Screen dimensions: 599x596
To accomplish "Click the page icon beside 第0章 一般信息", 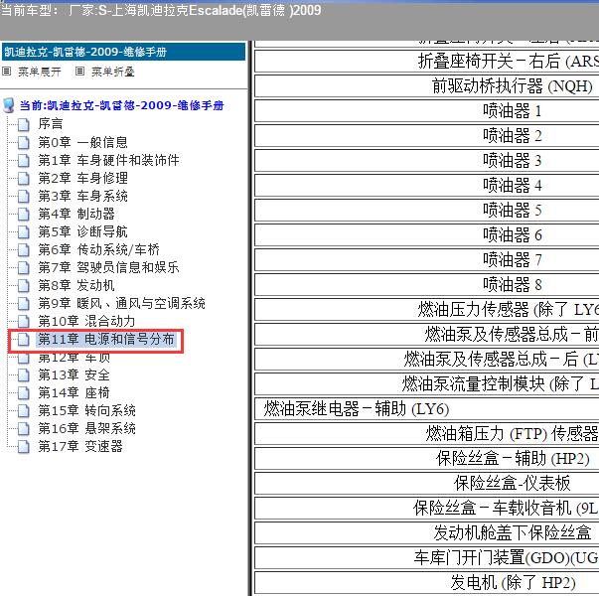I will coord(24,142).
